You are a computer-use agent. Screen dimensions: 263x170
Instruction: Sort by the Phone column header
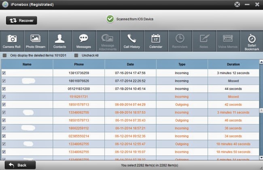[79, 64]
